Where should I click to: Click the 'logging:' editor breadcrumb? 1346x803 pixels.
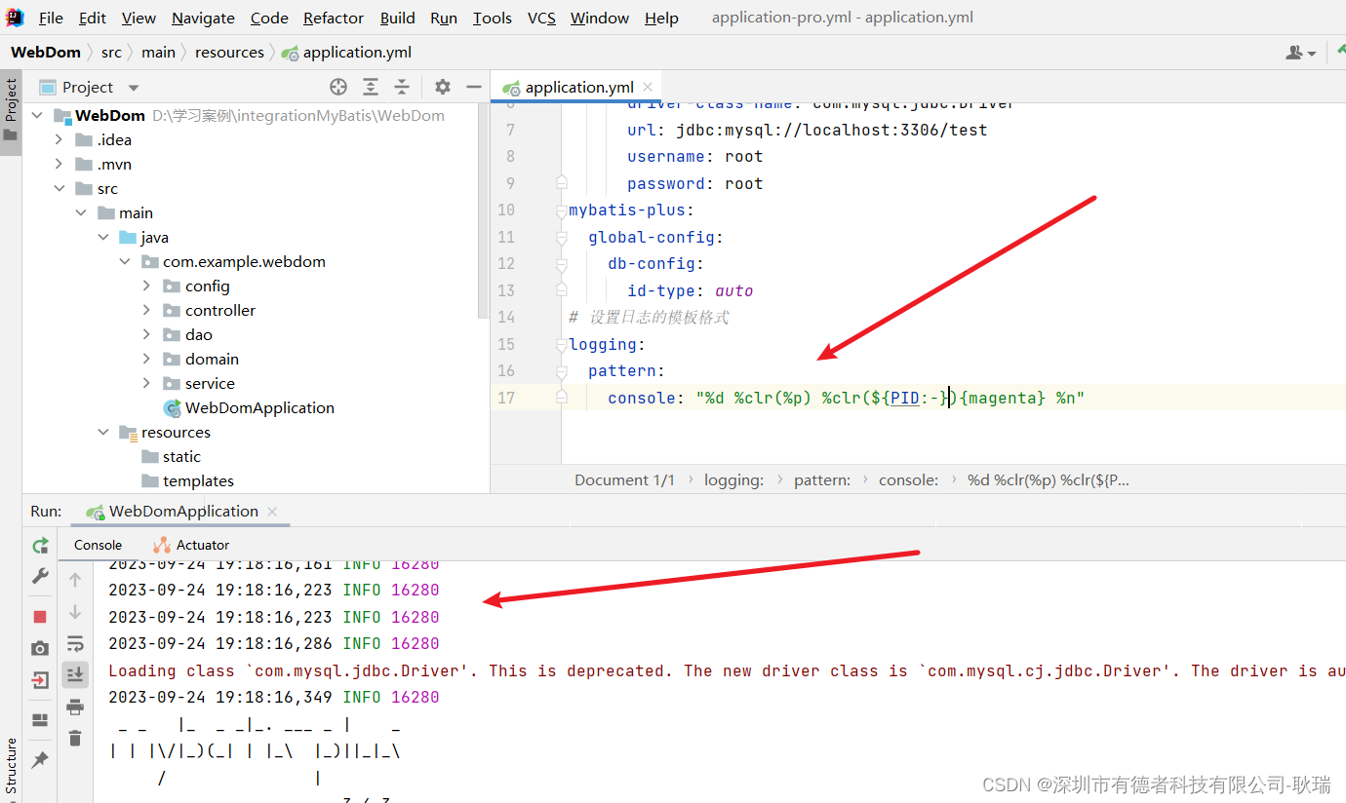733,479
